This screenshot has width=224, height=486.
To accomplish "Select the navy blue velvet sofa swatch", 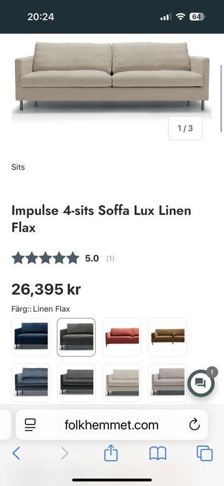I will click(x=31, y=337).
